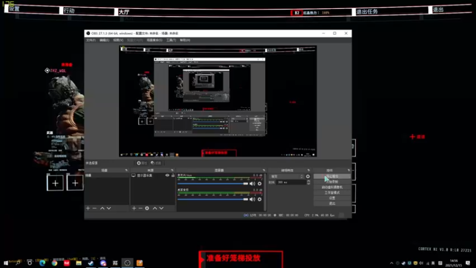Select display capture source in Sources list
This screenshot has width=476, height=268.
(153, 175)
